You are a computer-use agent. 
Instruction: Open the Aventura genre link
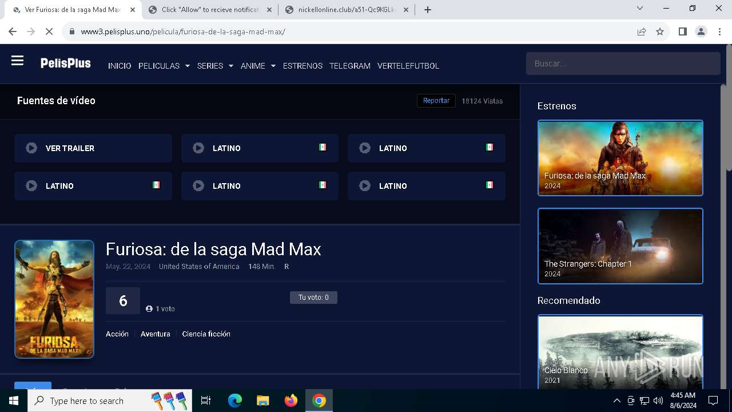click(x=156, y=334)
